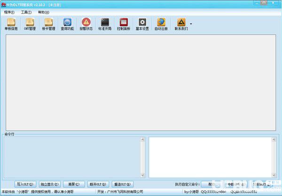Click the 本软件由“小涛哥”提供授权使用 status text
Image resolution: width=282 pixels, height=196 pixels.
(x=38, y=192)
